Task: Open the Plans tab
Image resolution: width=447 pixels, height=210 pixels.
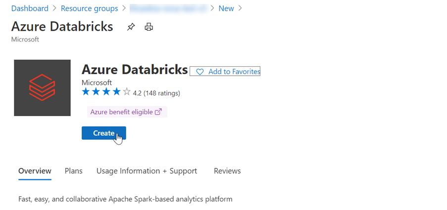Action: (73, 171)
